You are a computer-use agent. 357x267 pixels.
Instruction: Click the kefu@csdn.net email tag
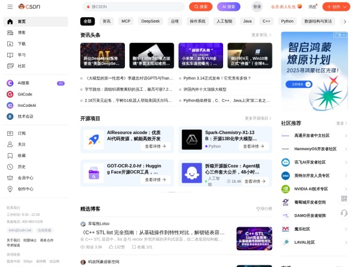click(x=20, y=230)
